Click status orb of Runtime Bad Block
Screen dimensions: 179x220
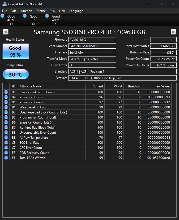tap(6, 127)
